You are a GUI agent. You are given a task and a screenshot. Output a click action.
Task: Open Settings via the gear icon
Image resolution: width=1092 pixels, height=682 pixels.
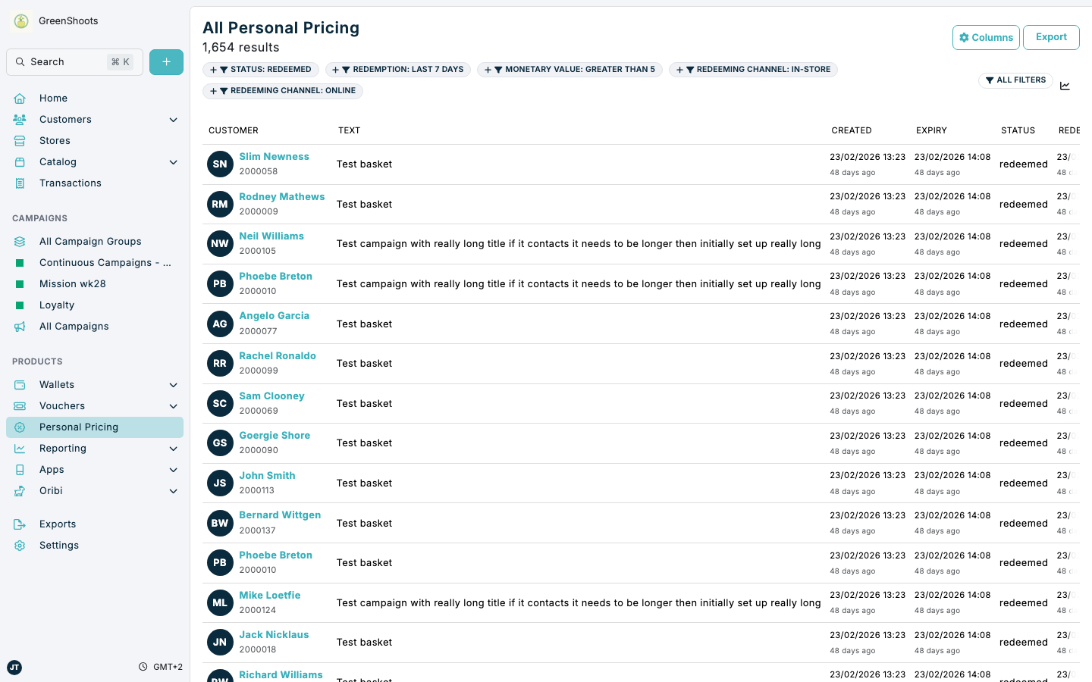tap(20, 545)
